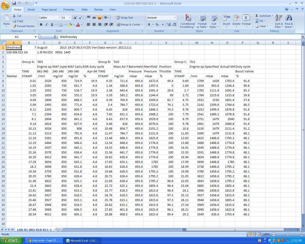Open the Name Box dropdown arrow
This screenshot has height=244, width=305.
point(36,37)
